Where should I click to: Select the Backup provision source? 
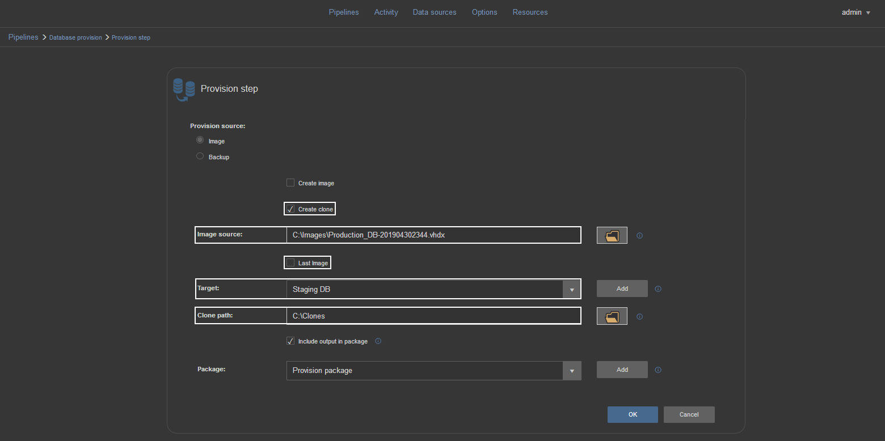[x=200, y=156]
